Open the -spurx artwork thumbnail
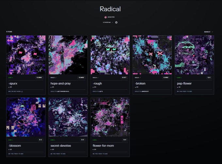This screenshot has height=164, width=222. click(26, 55)
